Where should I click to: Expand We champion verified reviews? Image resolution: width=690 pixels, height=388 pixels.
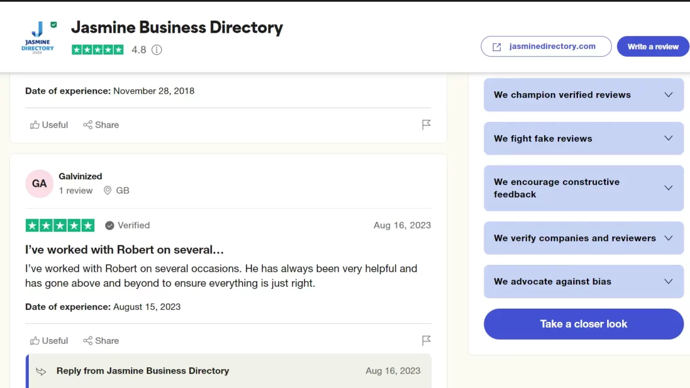pos(584,95)
